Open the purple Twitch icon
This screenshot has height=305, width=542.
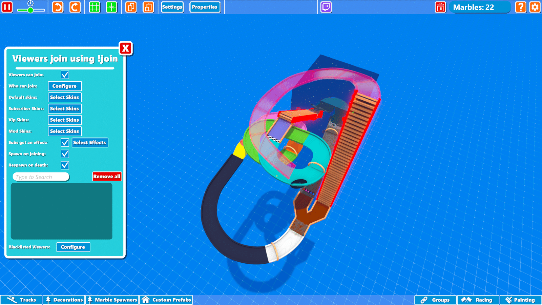tap(326, 7)
